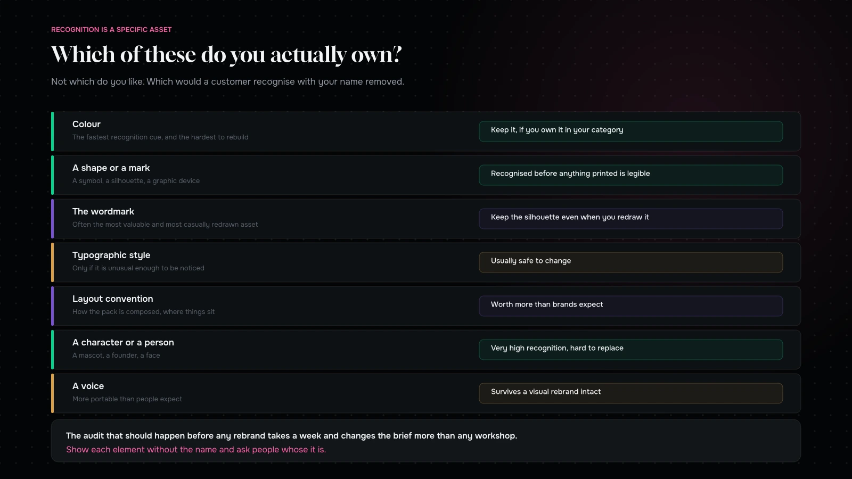Click the Colour row title
The height and width of the screenshot is (479, 852).
86,124
